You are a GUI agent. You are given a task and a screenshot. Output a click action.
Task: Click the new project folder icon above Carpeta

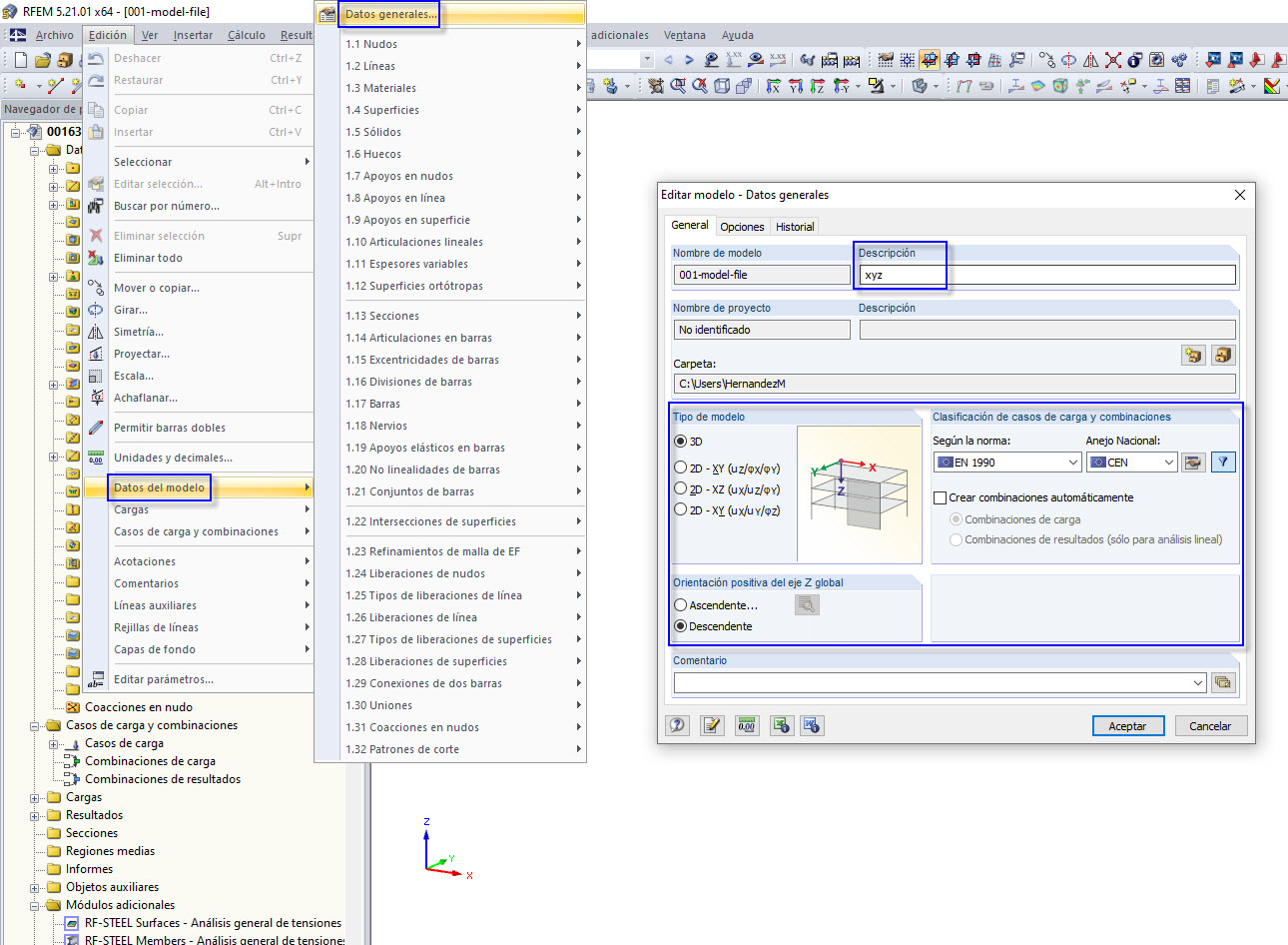1193,355
